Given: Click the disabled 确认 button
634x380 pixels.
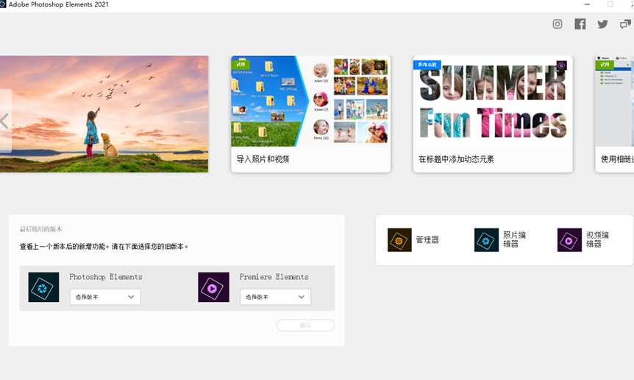Looking at the screenshot, I should 305,326.
